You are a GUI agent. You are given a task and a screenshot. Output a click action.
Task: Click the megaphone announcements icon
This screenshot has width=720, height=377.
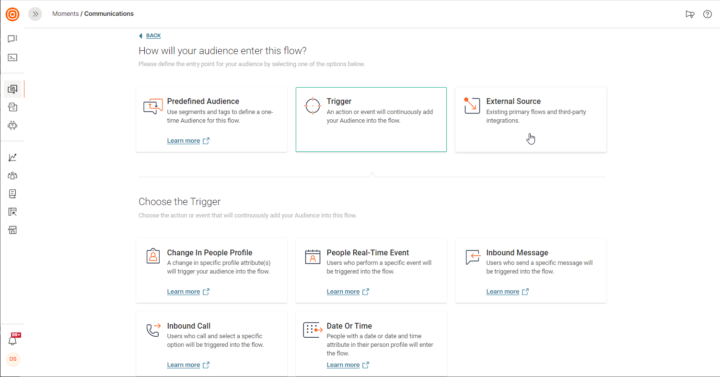(690, 14)
